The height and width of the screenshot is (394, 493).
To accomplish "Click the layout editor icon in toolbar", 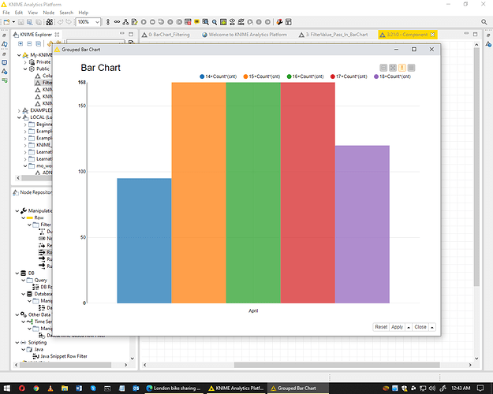I will click(289, 22).
